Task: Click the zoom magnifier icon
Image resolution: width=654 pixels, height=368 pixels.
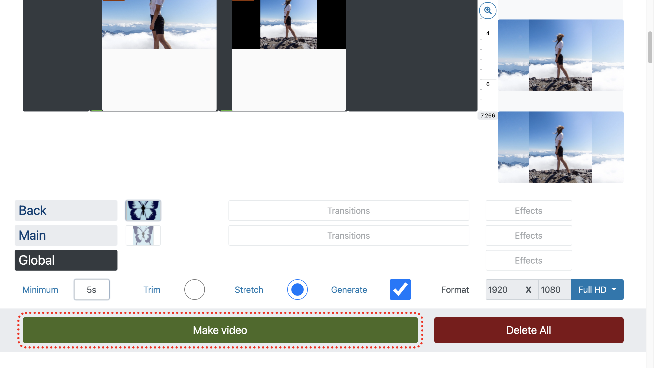Action: [488, 10]
